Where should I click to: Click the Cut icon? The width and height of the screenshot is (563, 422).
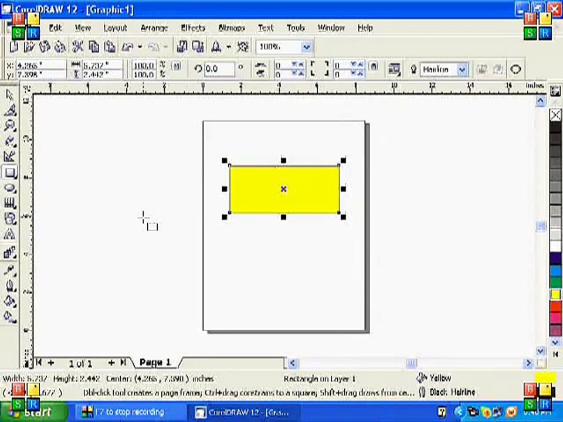[x=77, y=47]
